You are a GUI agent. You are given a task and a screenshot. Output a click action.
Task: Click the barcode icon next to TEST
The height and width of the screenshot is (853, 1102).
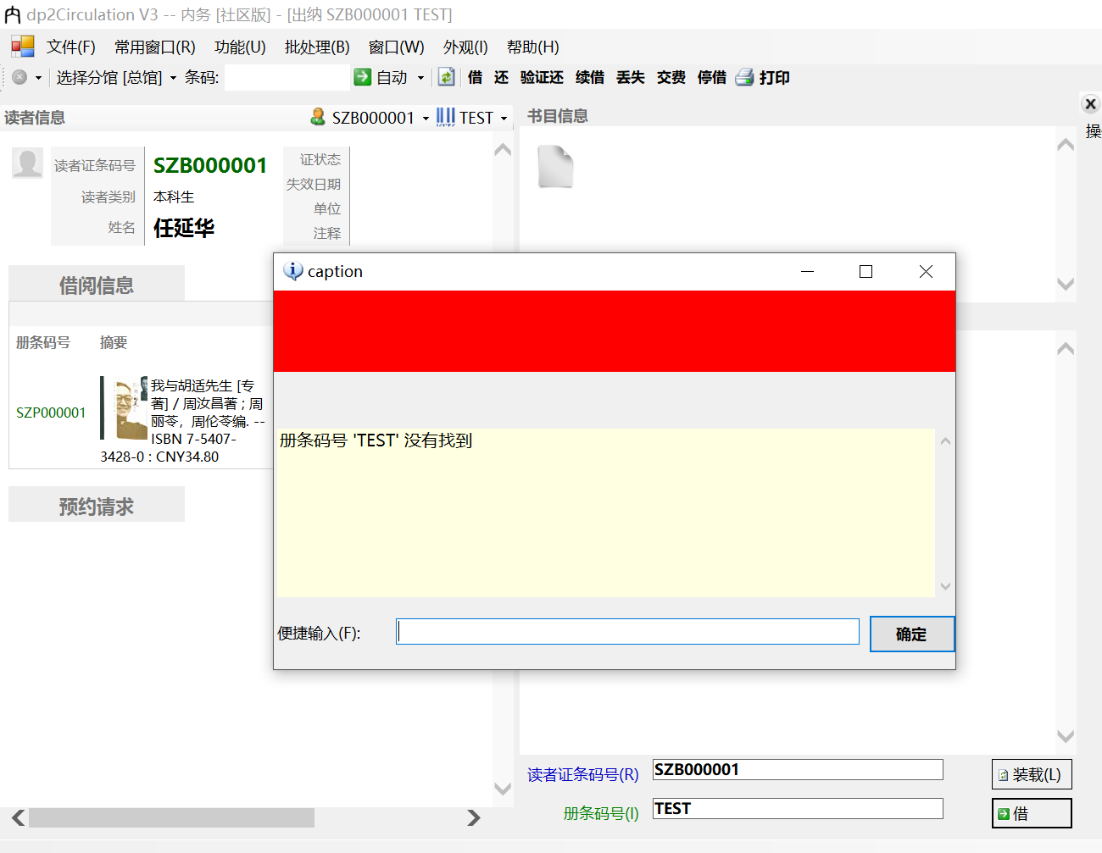pos(445,118)
